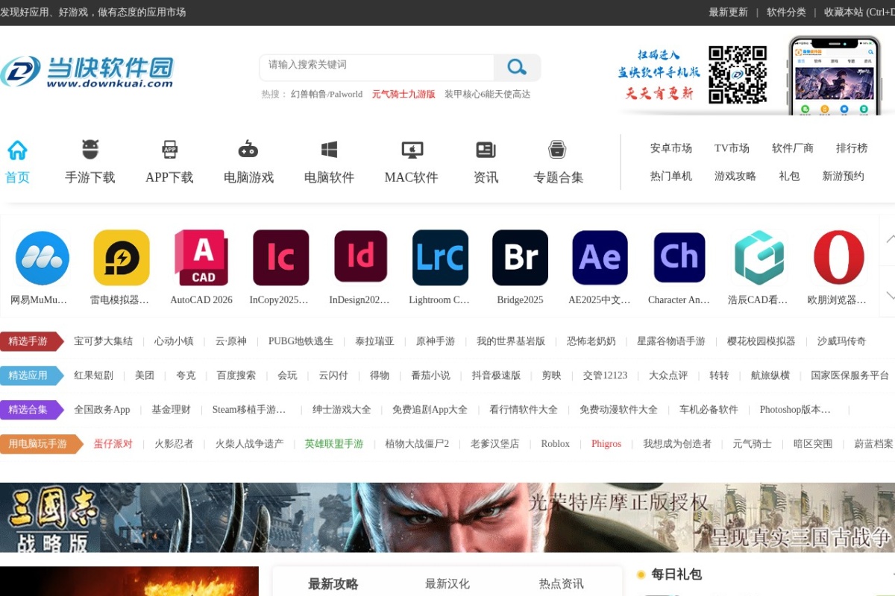This screenshot has height=596, width=895.
Task: Click 最新更新 in the top bar
Action: (728, 13)
